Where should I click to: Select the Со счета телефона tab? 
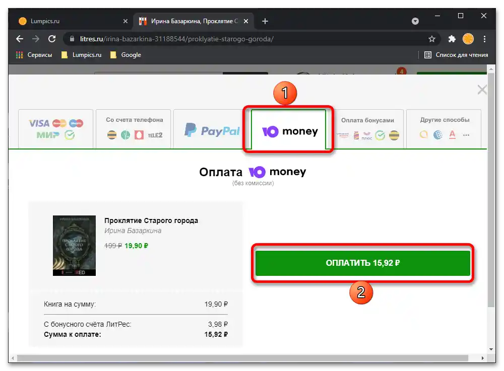[134, 129]
